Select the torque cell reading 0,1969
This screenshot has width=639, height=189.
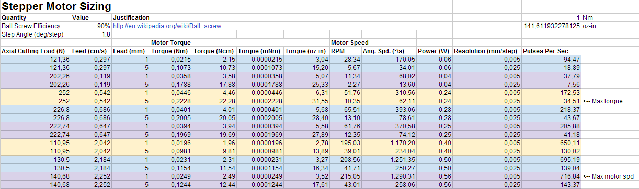170,134
